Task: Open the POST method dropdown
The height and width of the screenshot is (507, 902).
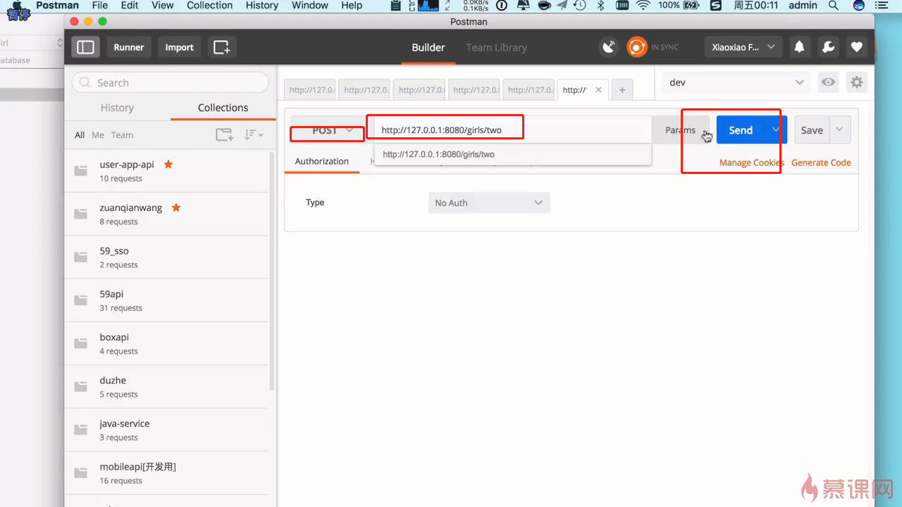Action: coord(328,130)
